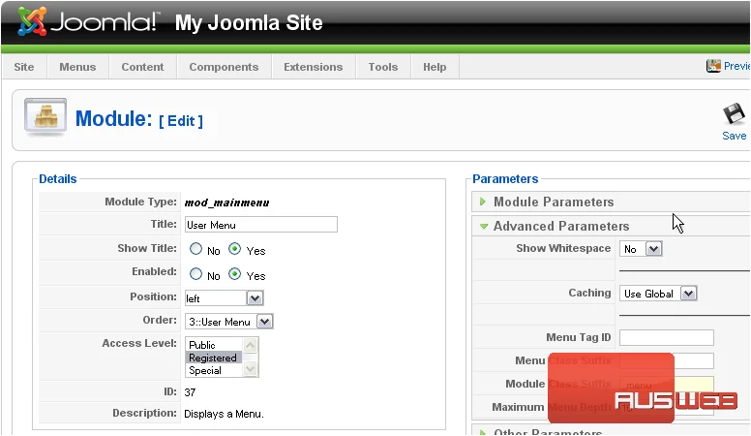The image size is (751, 436).
Task: Open the Caching dropdown showing Use Global
Action: (658, 294)
